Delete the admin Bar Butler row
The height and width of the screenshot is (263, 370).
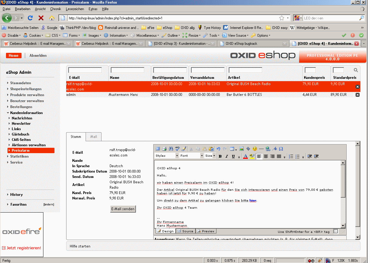point(357,95)
